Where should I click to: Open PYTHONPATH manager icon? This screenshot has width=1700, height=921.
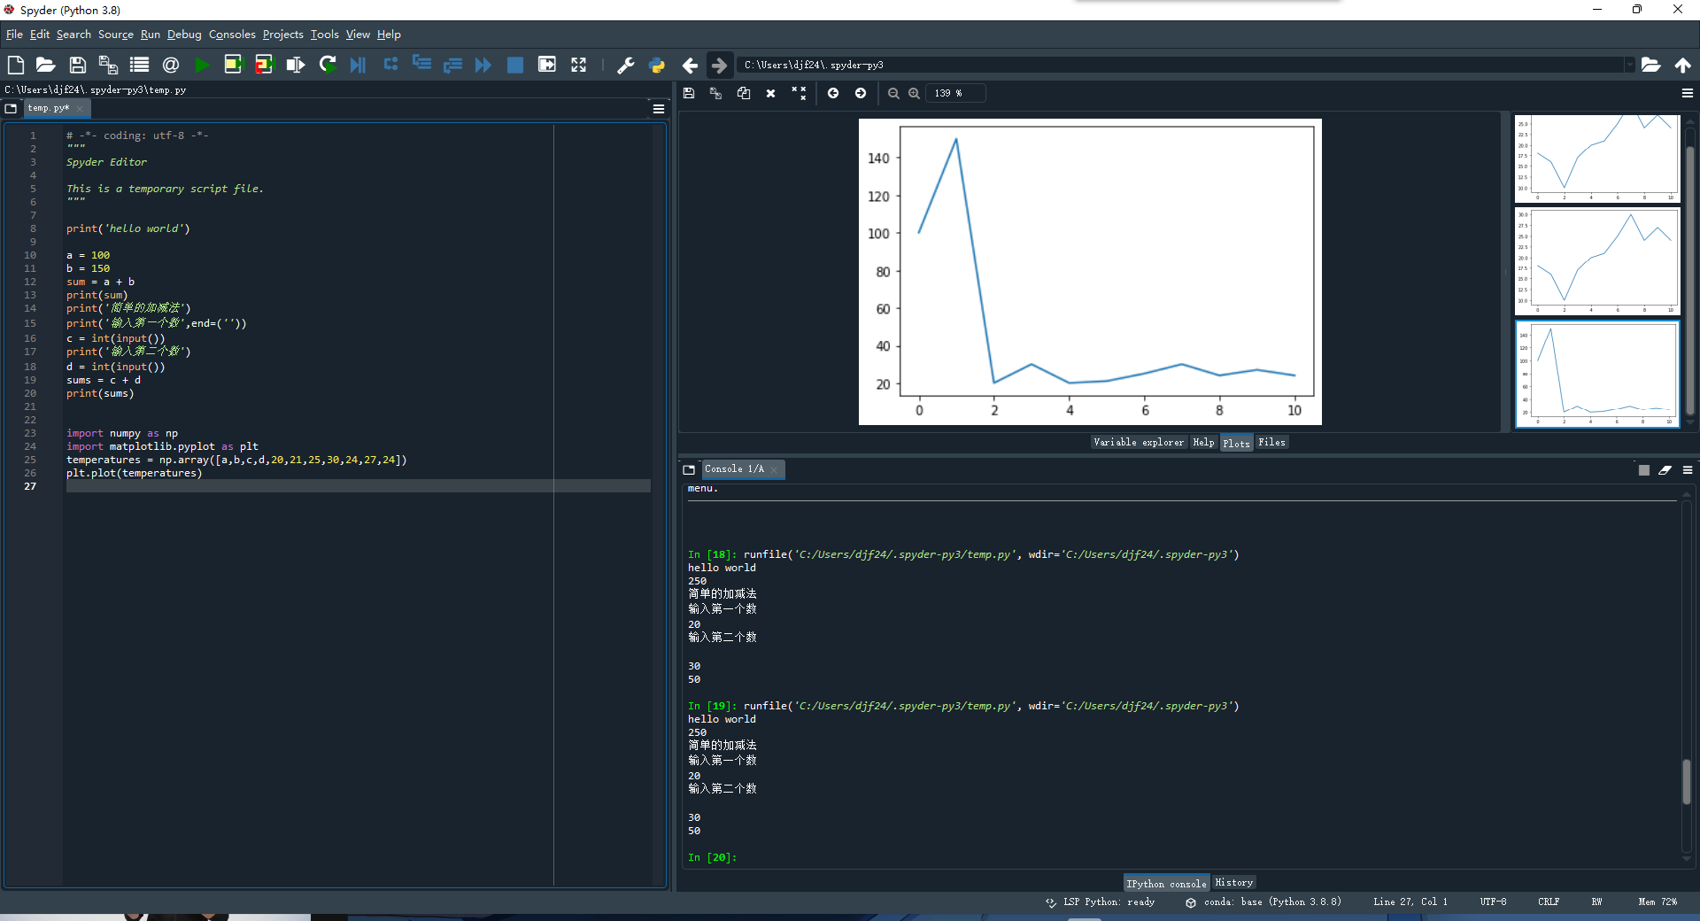[x=657, y=65]
